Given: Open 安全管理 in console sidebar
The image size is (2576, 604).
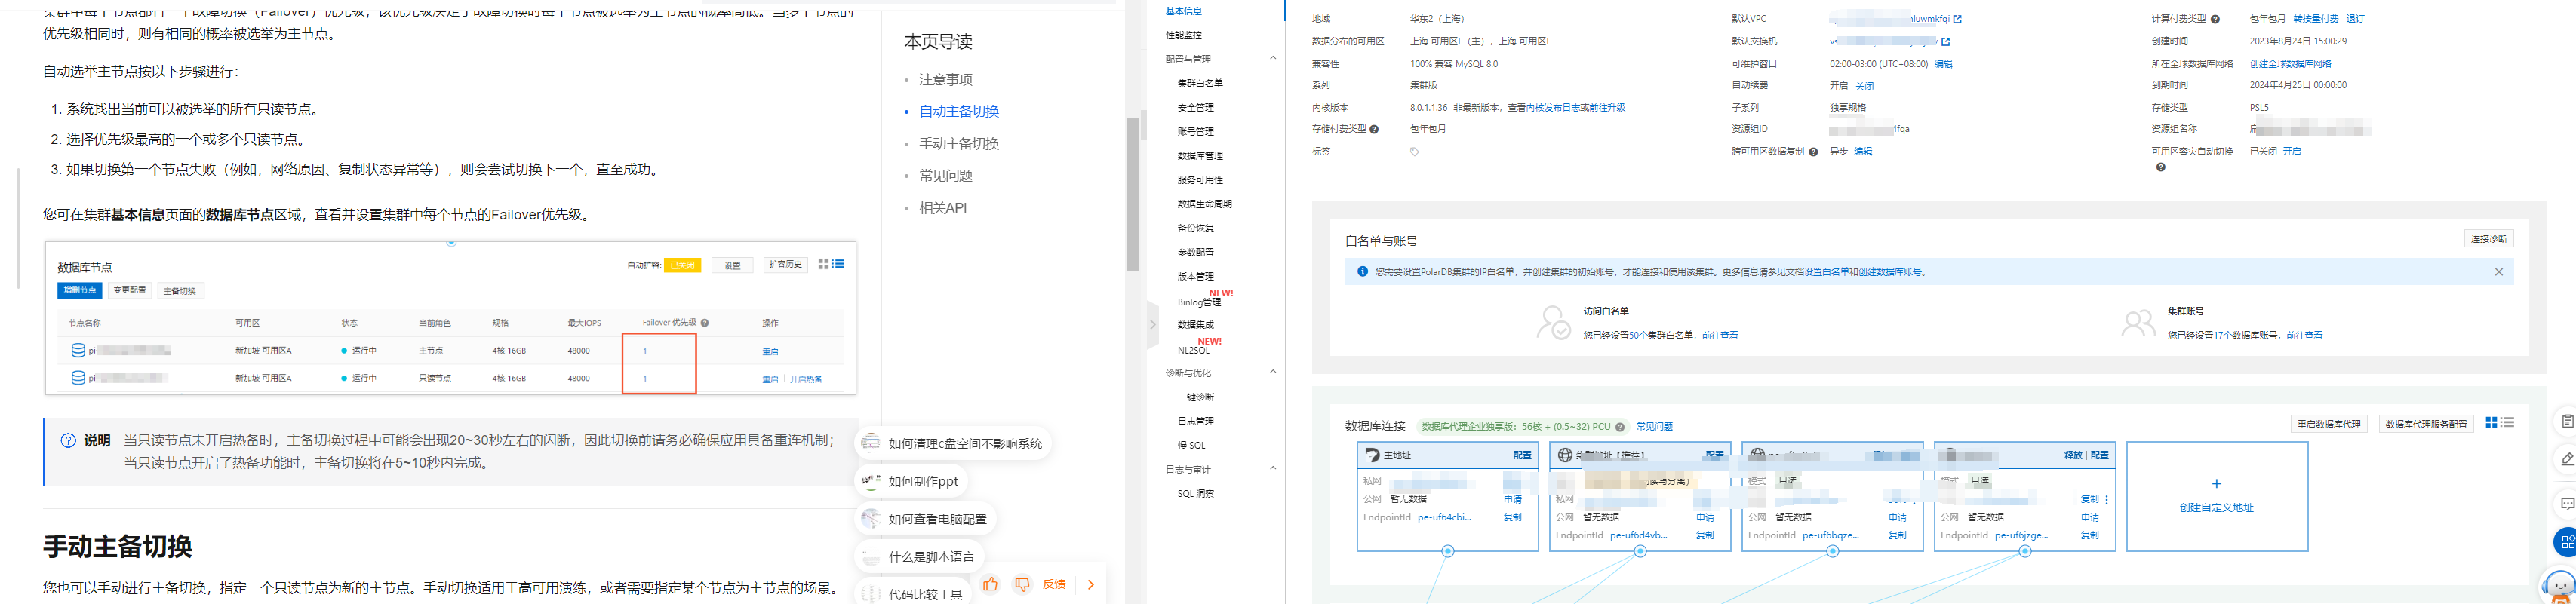Looking at the screenshot, I should coord(1196,107).
